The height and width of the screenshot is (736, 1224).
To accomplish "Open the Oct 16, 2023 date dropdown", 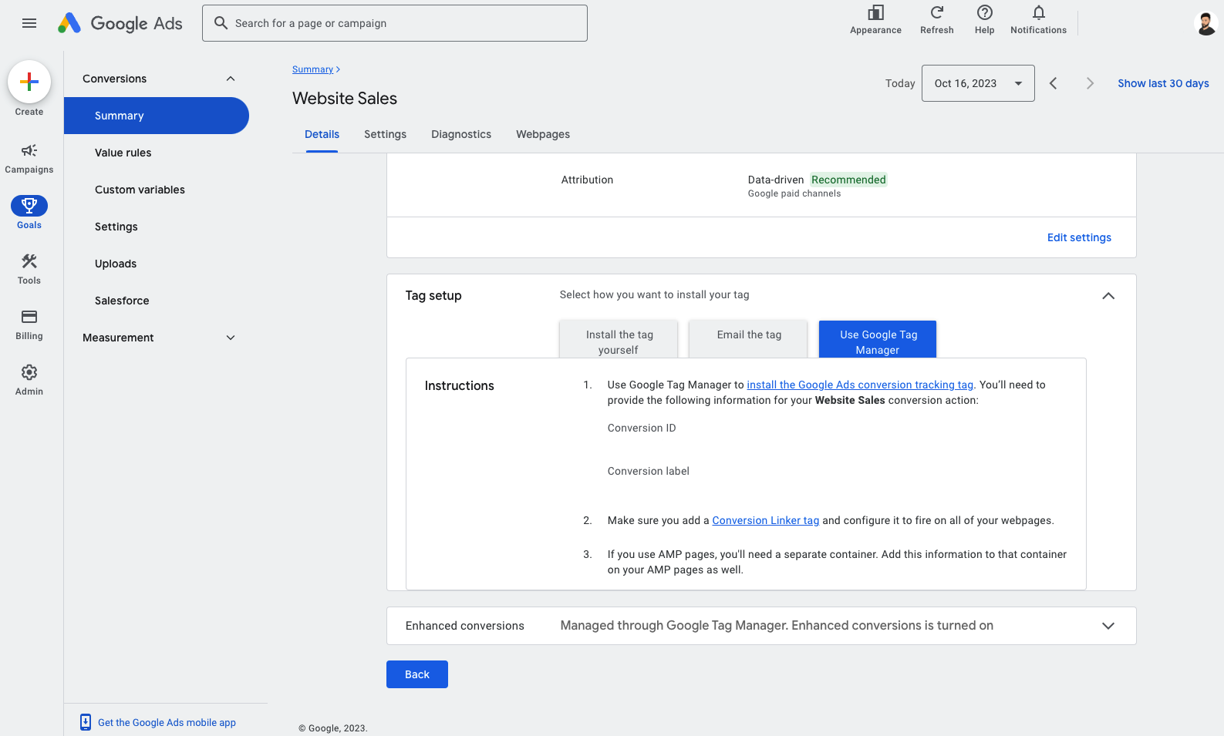I will (978, 83).
